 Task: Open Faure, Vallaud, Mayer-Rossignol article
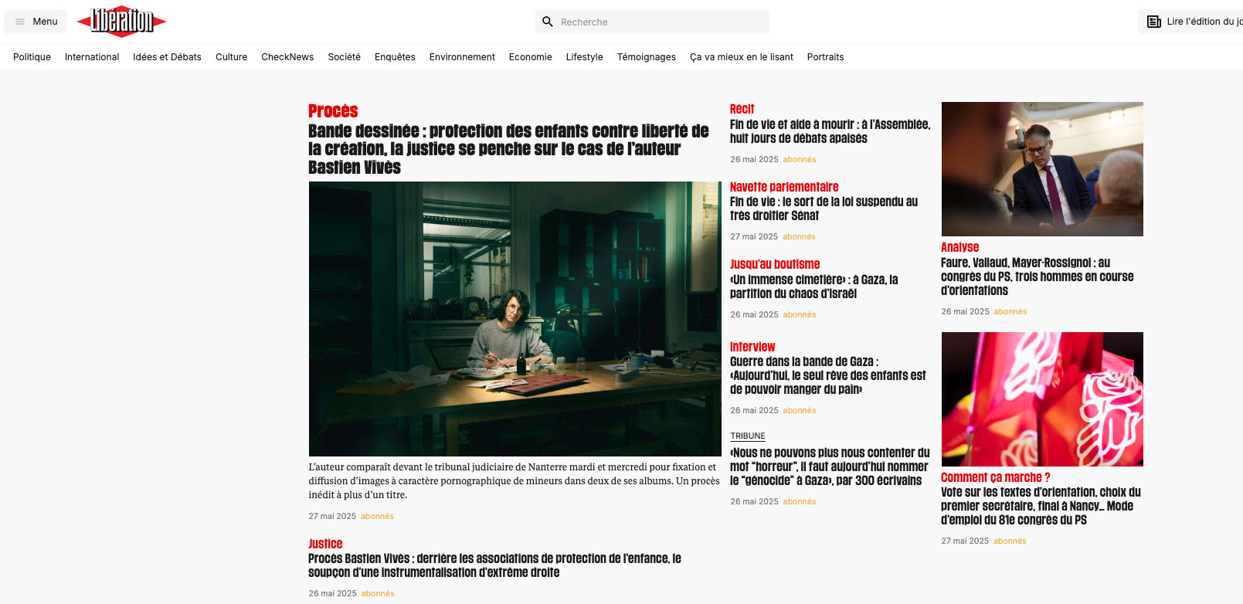pos(1037,277)
